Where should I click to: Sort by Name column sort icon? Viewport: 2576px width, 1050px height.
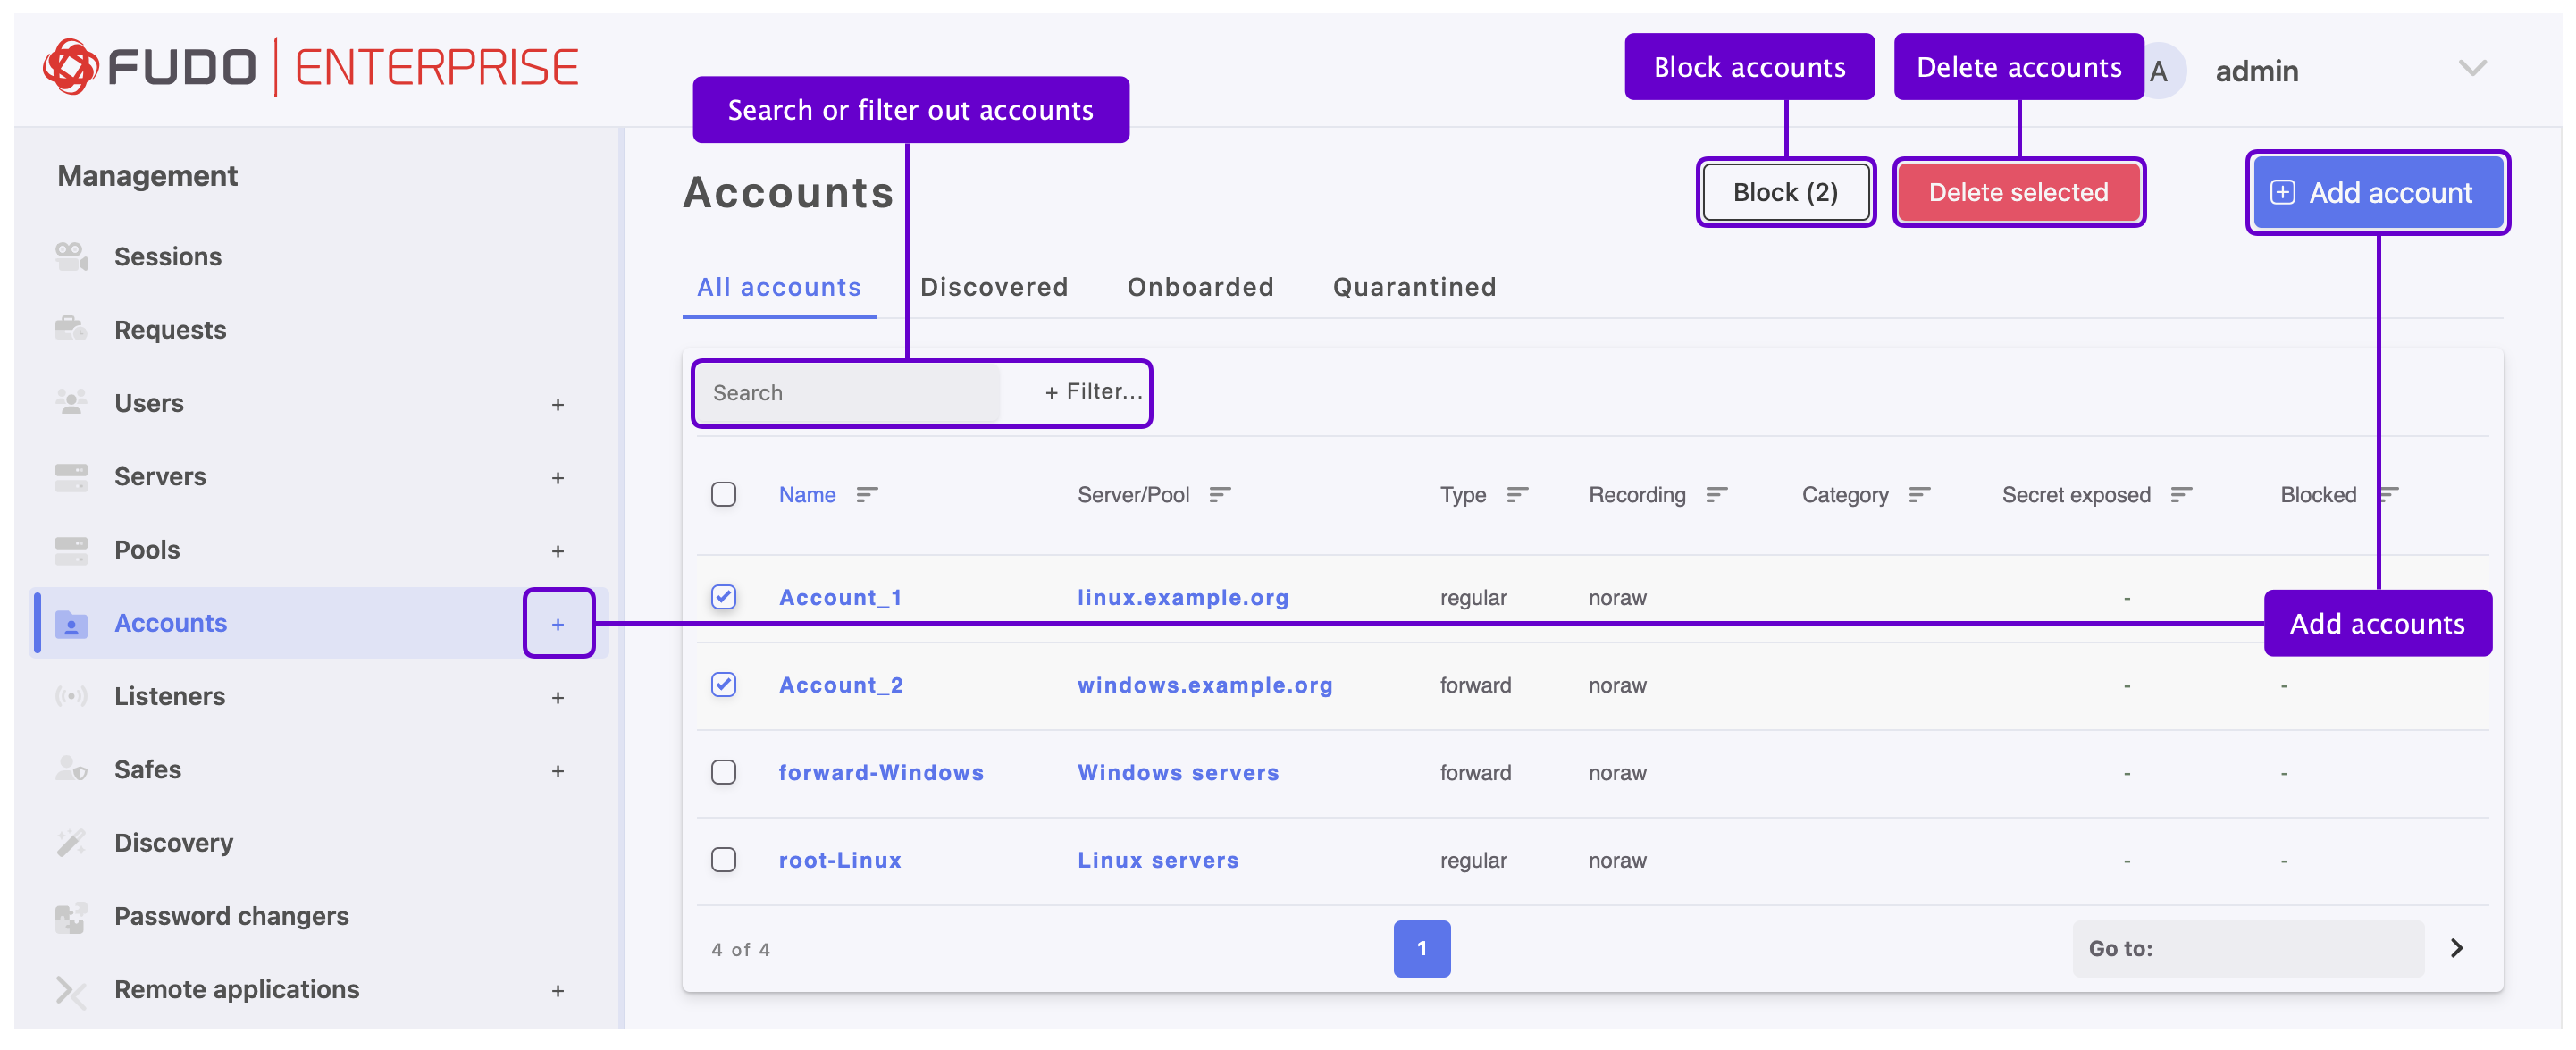tap(866, 495)
